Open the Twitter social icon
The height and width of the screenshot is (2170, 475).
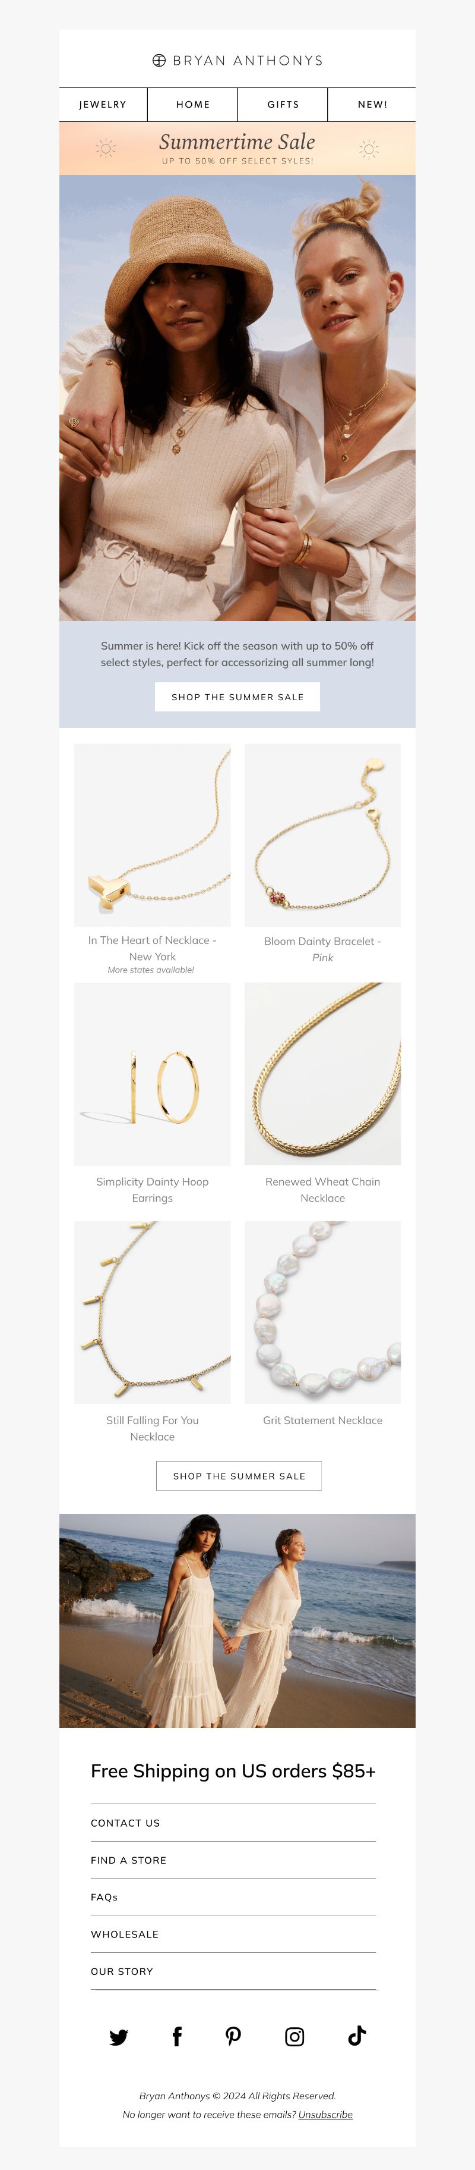pyautogui.click(x=119, y=2037)
